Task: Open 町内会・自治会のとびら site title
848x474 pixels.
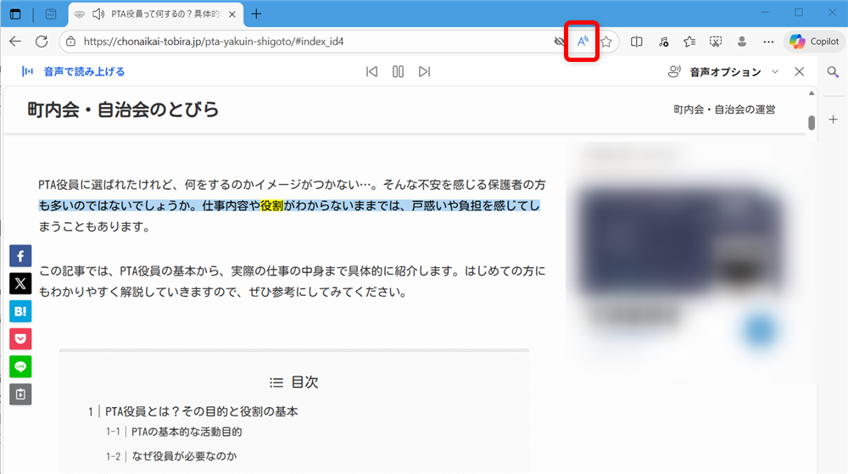Action: [x=123, y=109]
